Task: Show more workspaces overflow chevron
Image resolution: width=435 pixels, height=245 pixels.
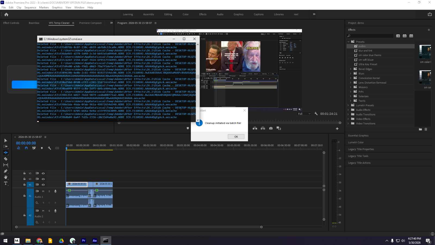Action: point(314,14)
